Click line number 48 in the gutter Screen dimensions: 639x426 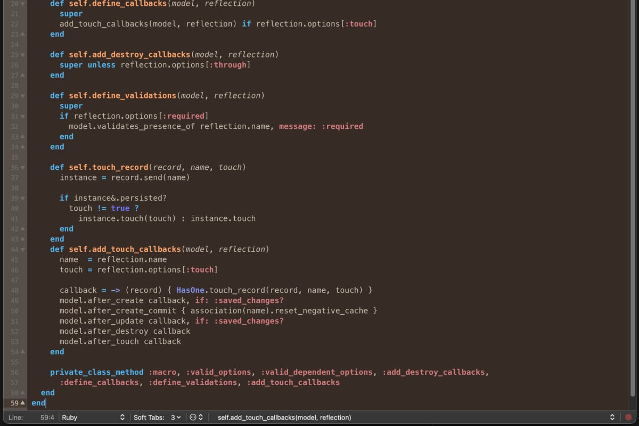pos(14,290)
